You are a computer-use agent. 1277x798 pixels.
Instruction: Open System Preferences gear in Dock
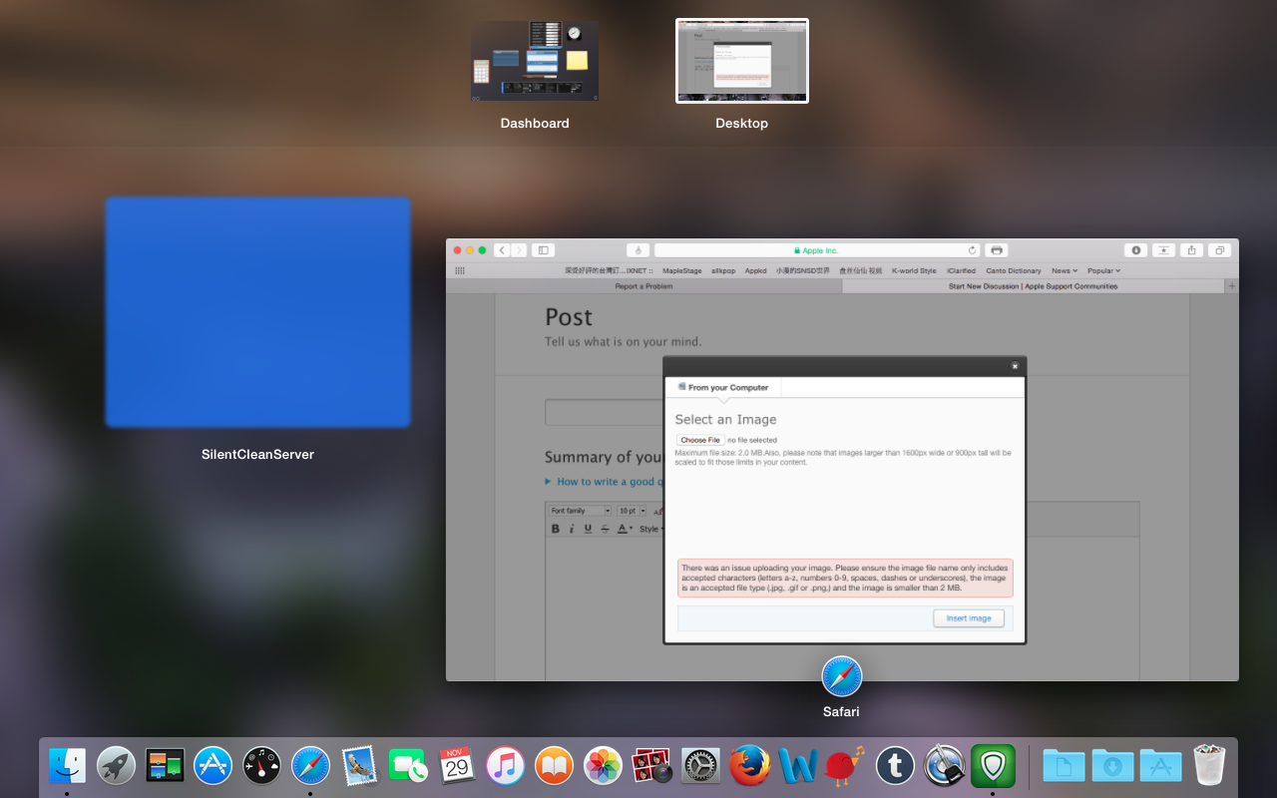click(700, 766)
